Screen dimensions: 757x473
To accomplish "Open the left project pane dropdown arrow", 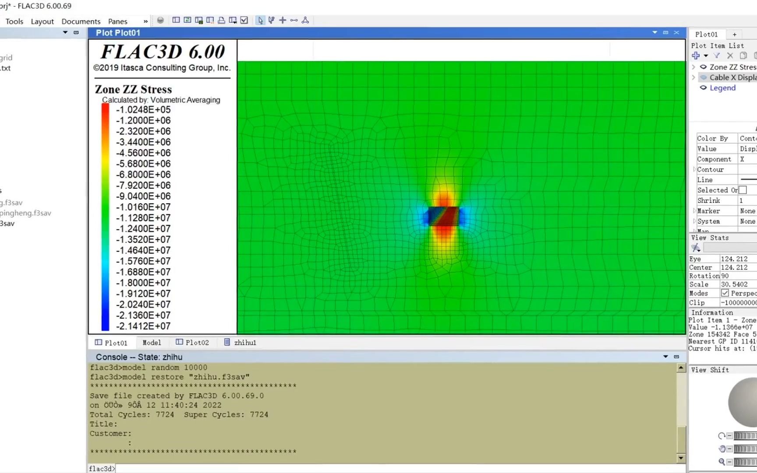I will (x=65, y=32).
